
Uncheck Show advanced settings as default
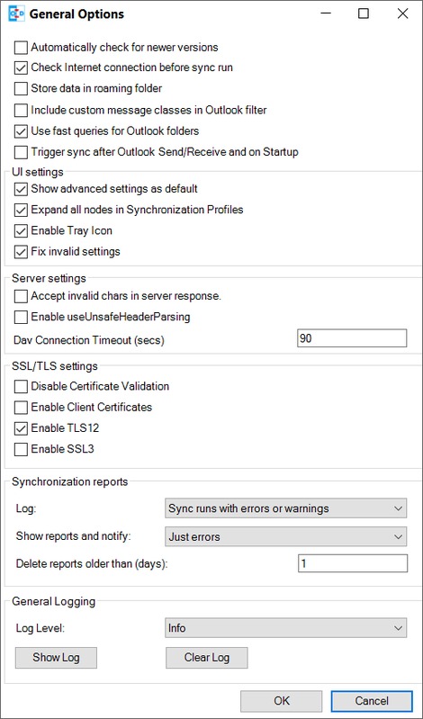click(x=21, y=188)
